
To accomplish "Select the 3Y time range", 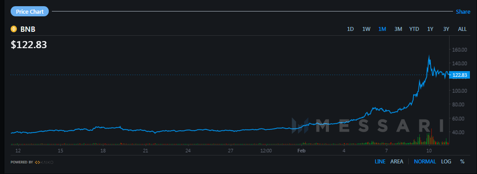I will (446, 29).
